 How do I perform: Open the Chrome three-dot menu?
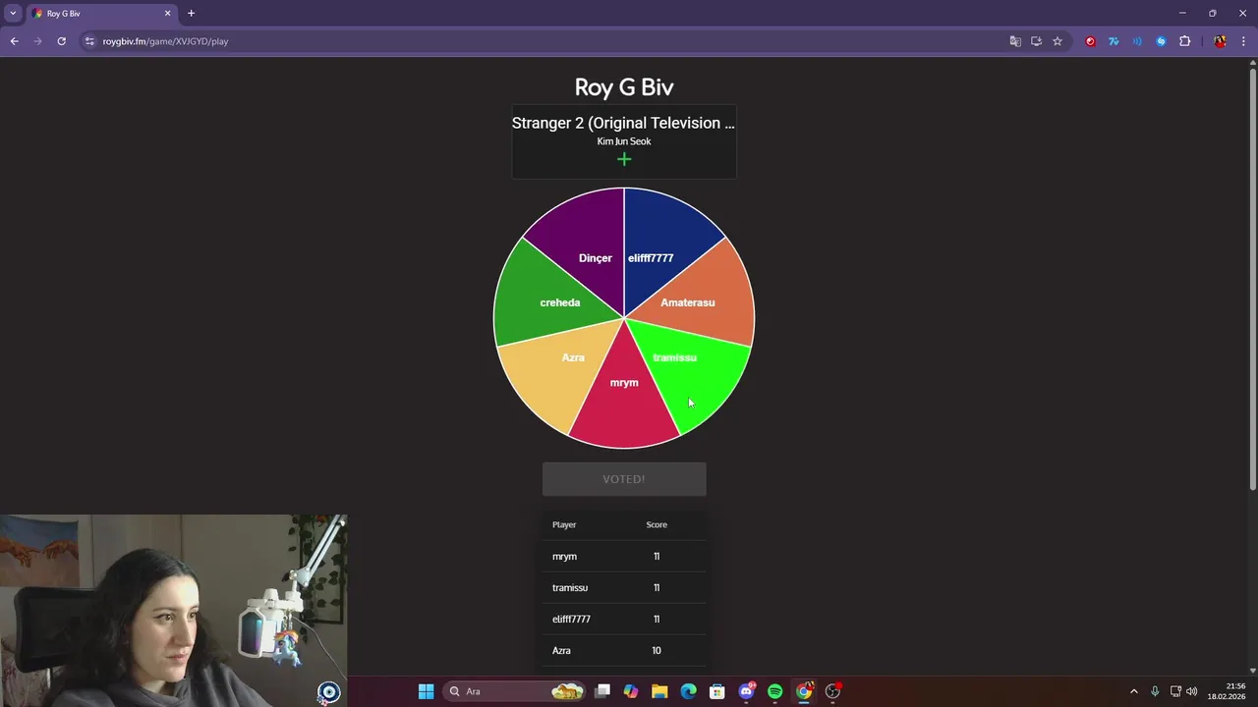(x=1243, y=41)
